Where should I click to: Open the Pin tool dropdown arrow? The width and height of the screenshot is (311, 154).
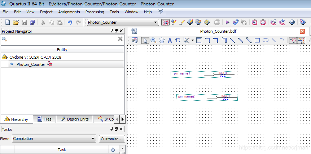(193, 41)
